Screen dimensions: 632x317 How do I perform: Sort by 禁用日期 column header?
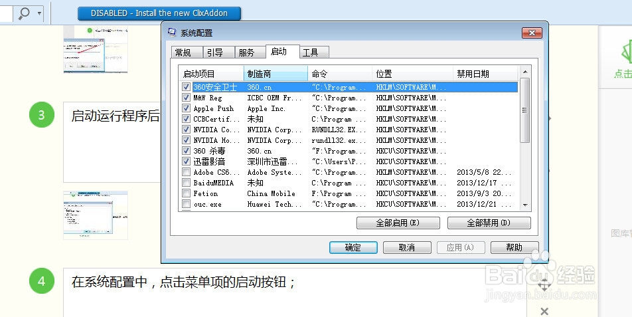[x=485, y=74]
